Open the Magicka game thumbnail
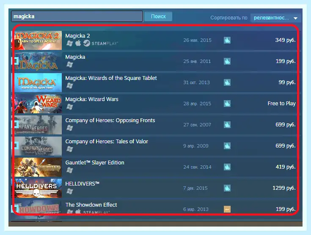Viewport: 311px width, 235px height. (x=37, y=61)
